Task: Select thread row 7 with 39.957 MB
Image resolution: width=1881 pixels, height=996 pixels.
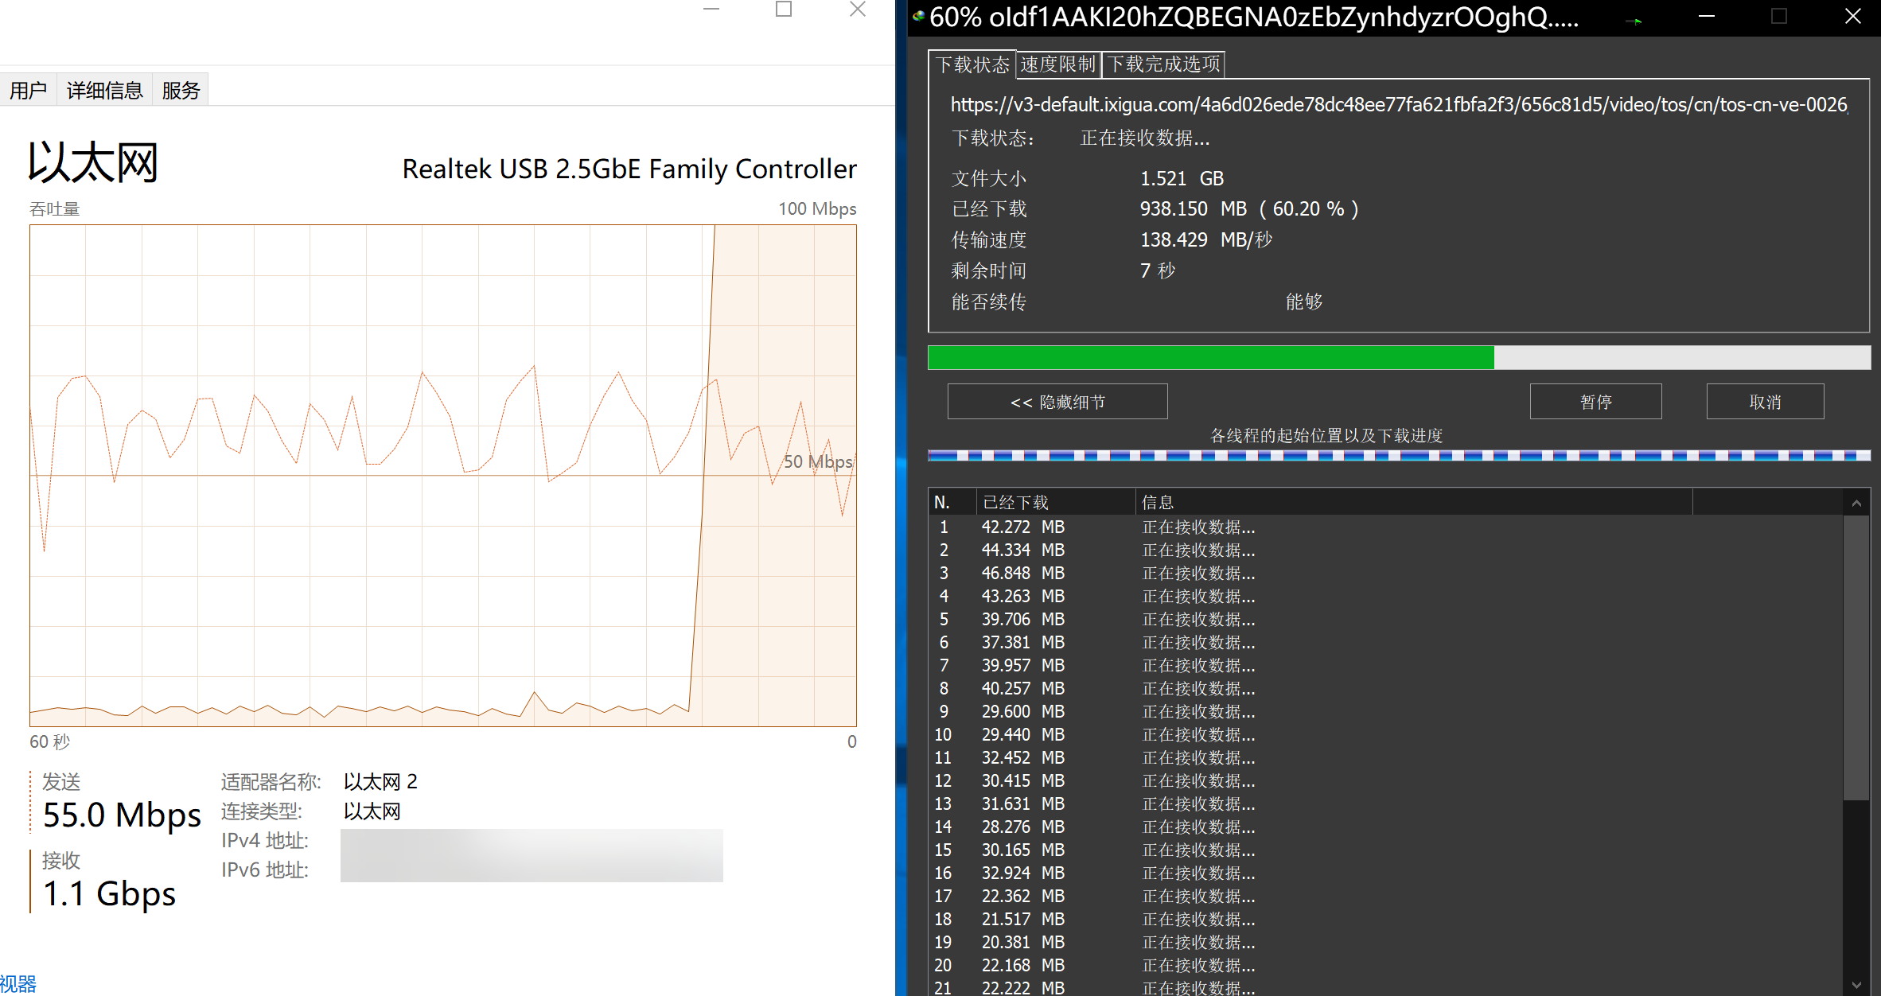Action: (x=1385, y=665)
